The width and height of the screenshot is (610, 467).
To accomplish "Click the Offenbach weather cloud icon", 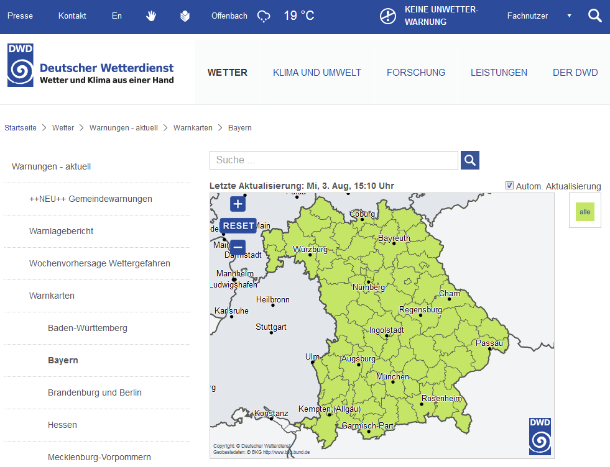I will click(264, 16).
